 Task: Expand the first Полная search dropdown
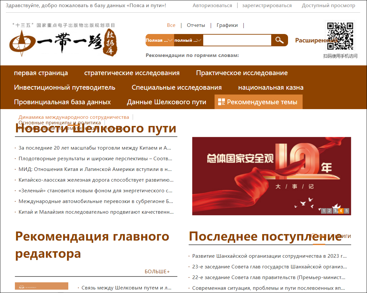160,40
